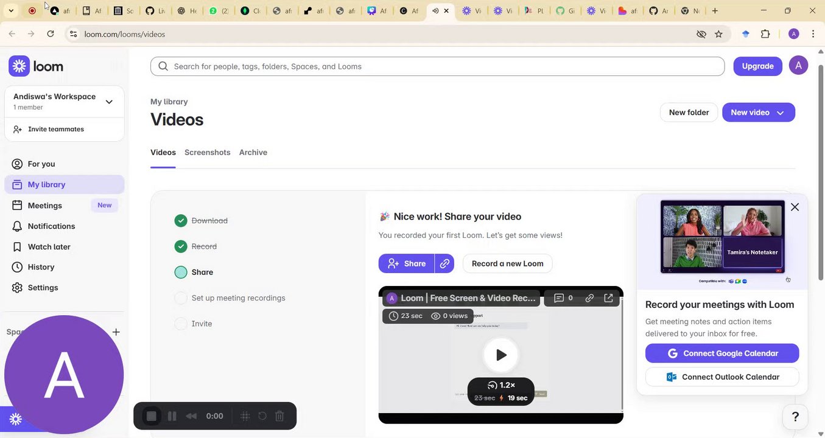Click Connect Outlook Calendar
825x438 pixels.
[x=722, y=377]
